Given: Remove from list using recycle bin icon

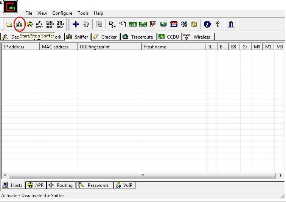Looking at the screenshot, I should pos(86,24).
